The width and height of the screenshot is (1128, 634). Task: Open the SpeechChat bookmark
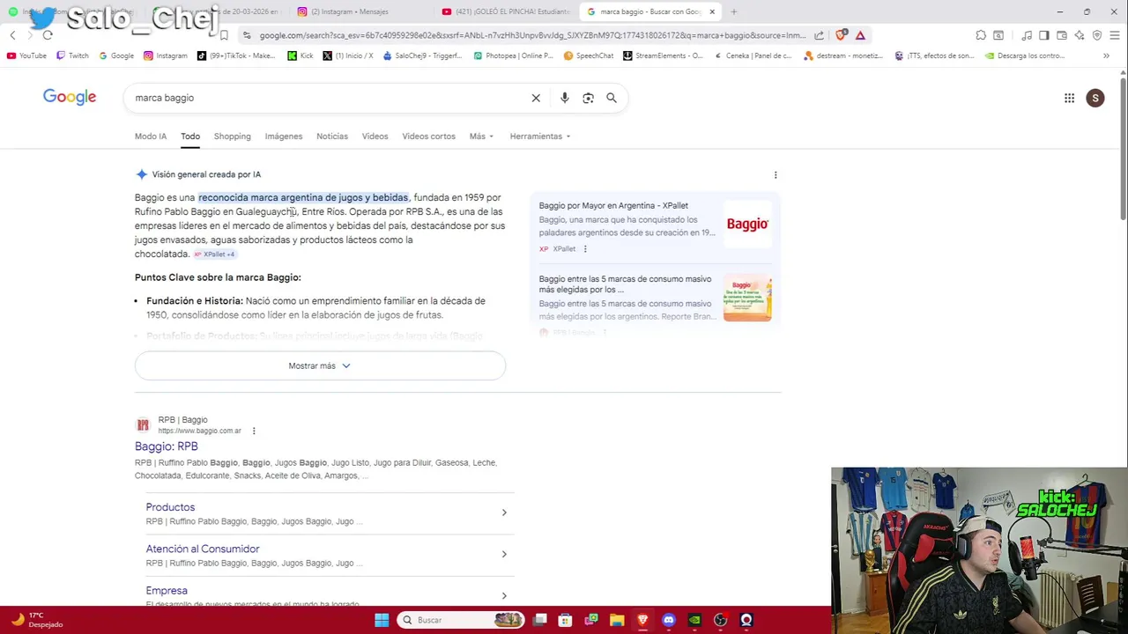[x=589, y=55]
